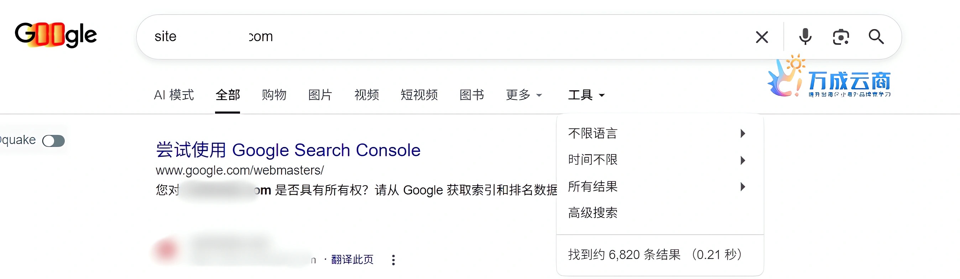Collapse the 工具 dropdown

tap(586, 95)
